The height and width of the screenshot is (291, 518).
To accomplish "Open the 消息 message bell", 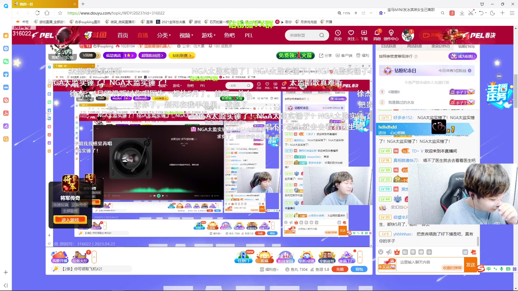I will click(x=377, y=35).
